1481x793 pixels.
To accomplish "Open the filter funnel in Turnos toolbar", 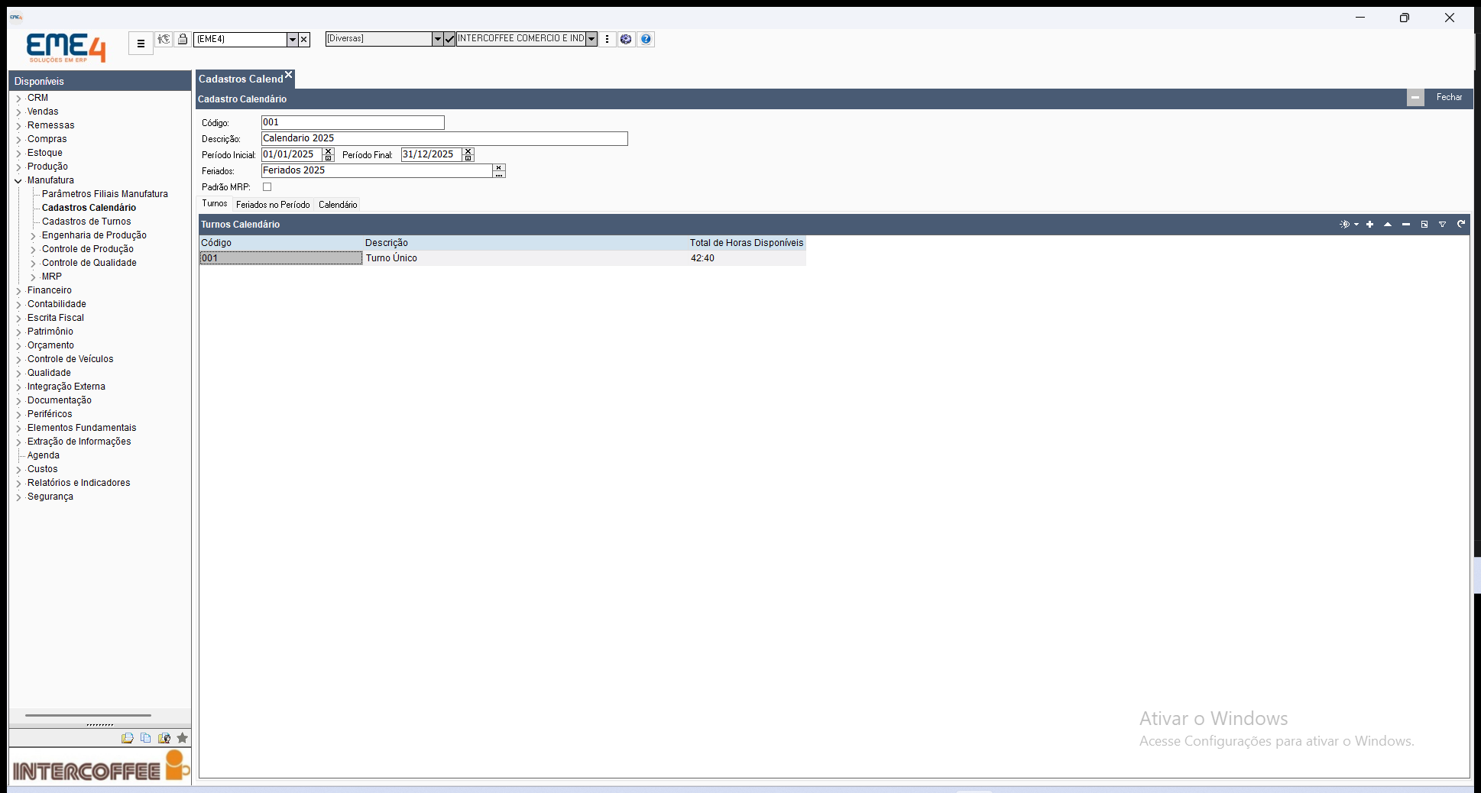I will coord(1443,225).
